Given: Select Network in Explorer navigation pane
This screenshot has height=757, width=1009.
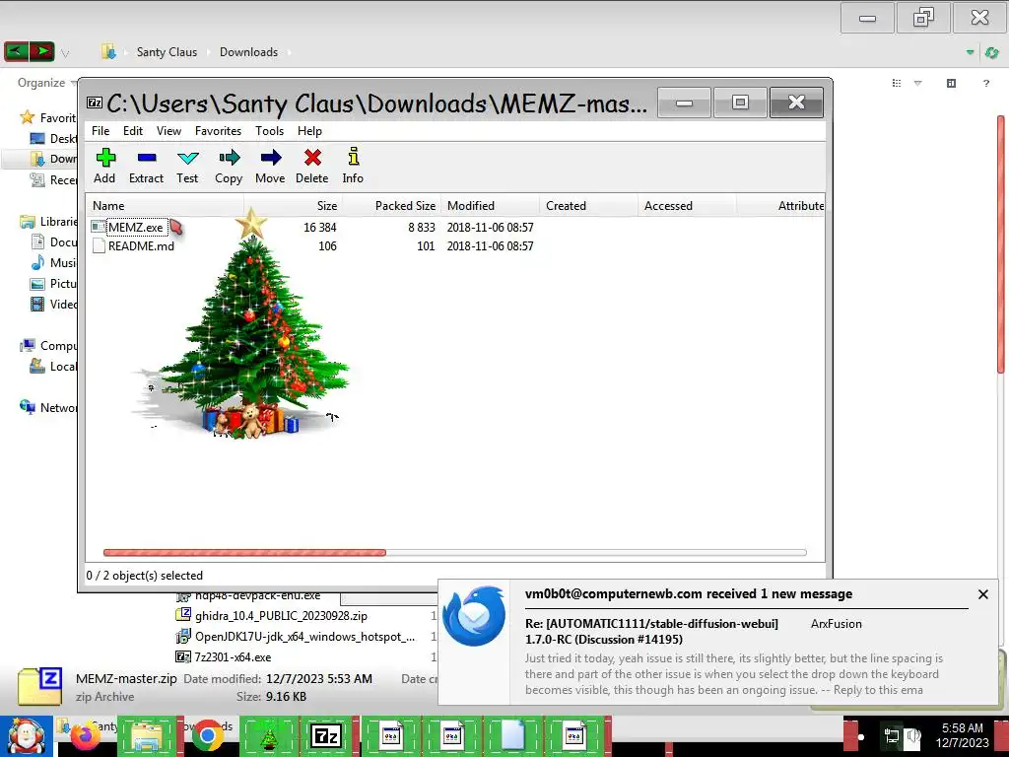Looking at the screenshot, I should [48, 407].
